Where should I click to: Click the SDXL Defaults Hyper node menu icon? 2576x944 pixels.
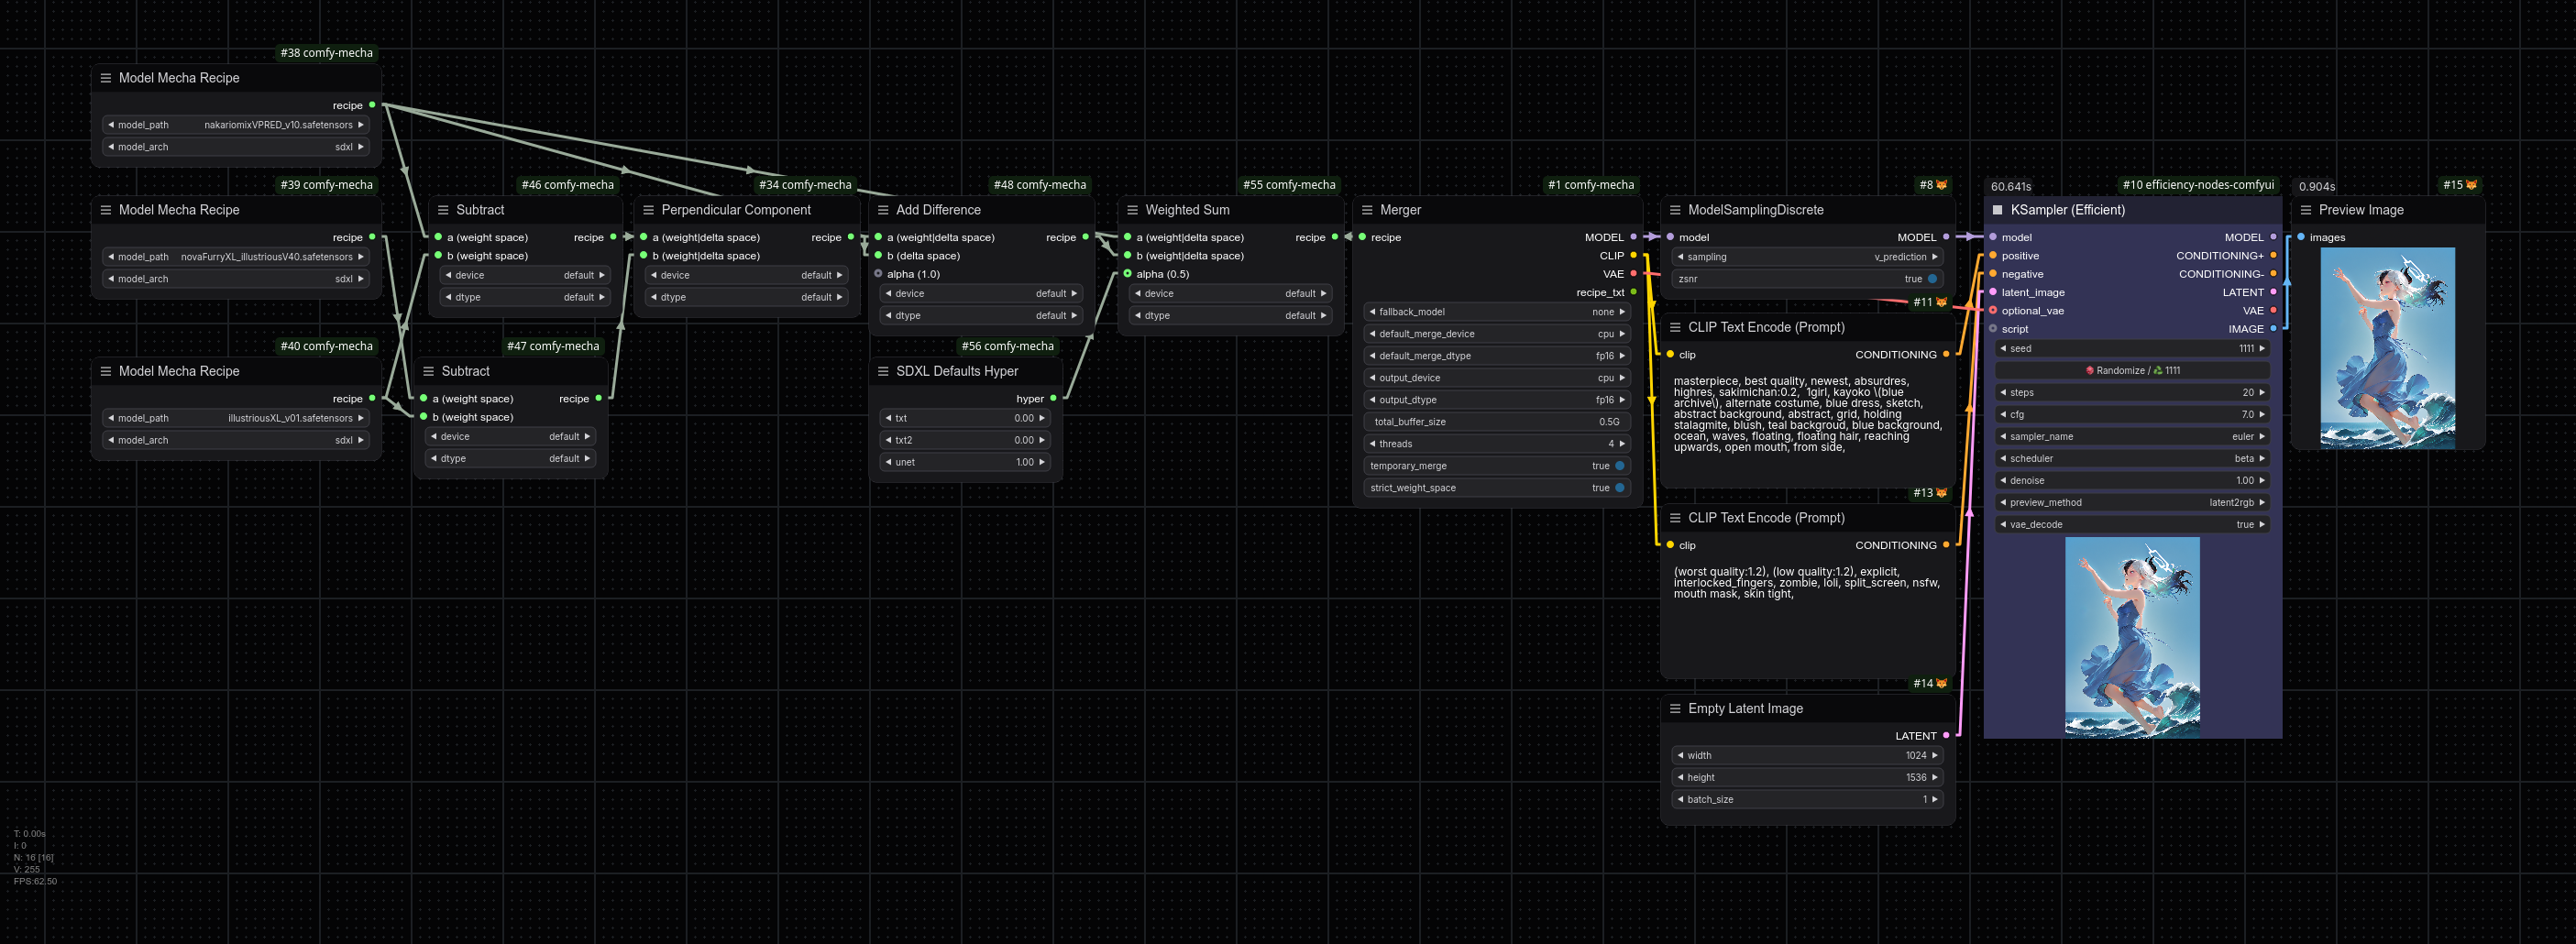point(883,371)
